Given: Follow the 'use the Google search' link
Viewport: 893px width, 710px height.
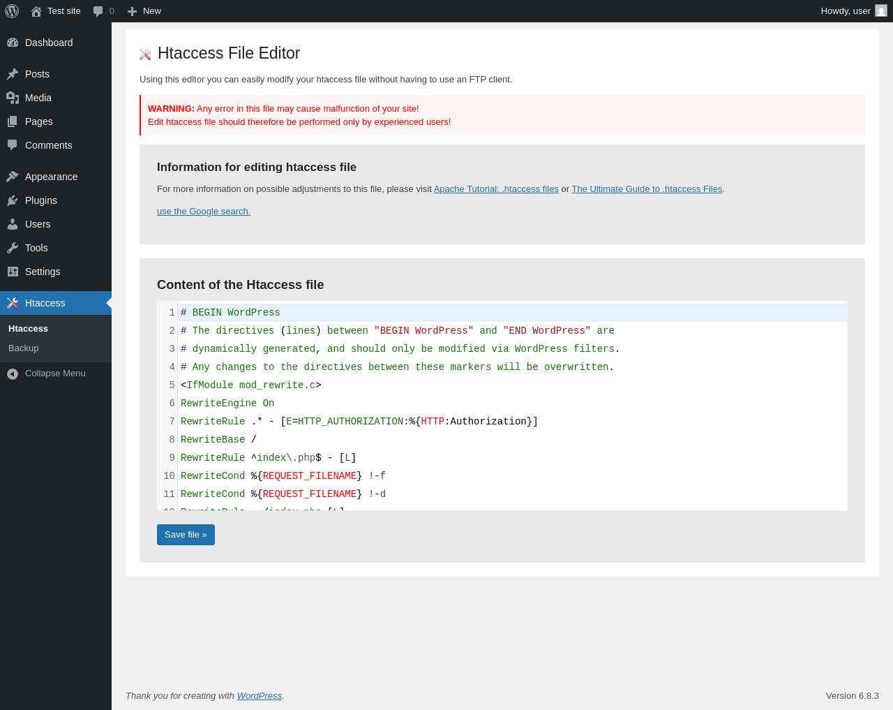Looking at the screenshot, I should click(204, 212).
